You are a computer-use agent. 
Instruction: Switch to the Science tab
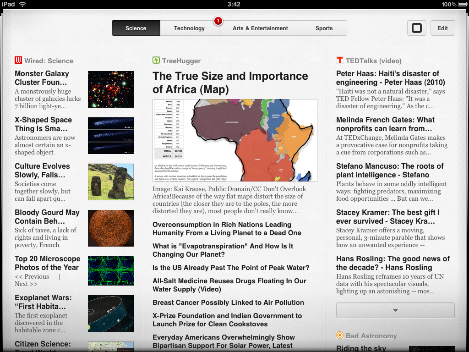point(136,28)
